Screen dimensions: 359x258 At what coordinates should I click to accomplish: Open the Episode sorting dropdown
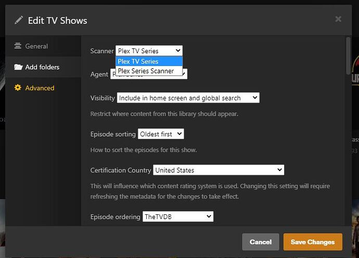(161, 134)
